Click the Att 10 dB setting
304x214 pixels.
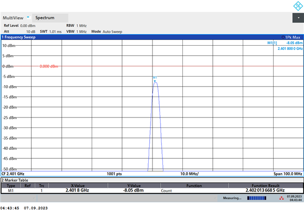pos(19,31)
